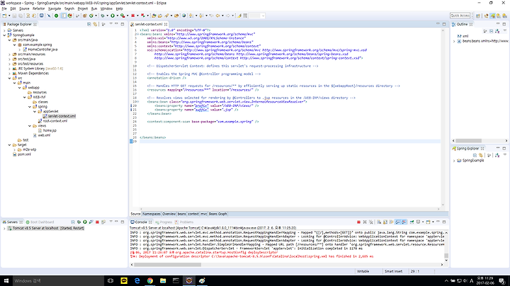
Task: Click the Debug bug icon in toolbar
Action: pos(103,16)
